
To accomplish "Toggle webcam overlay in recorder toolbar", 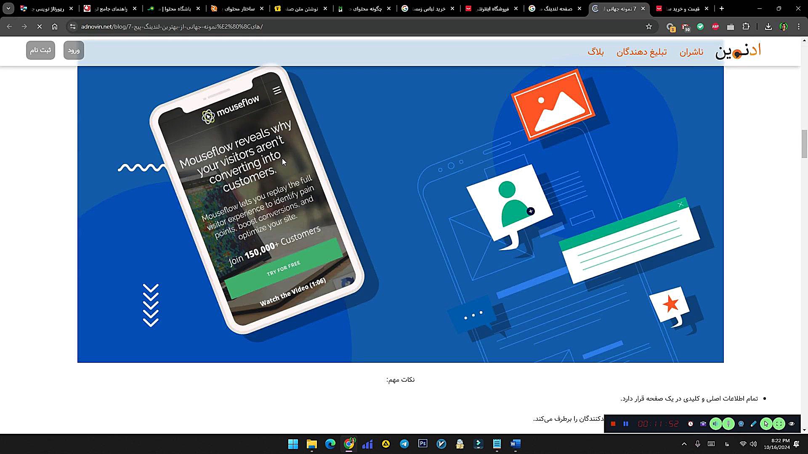I will coord(741,424).
